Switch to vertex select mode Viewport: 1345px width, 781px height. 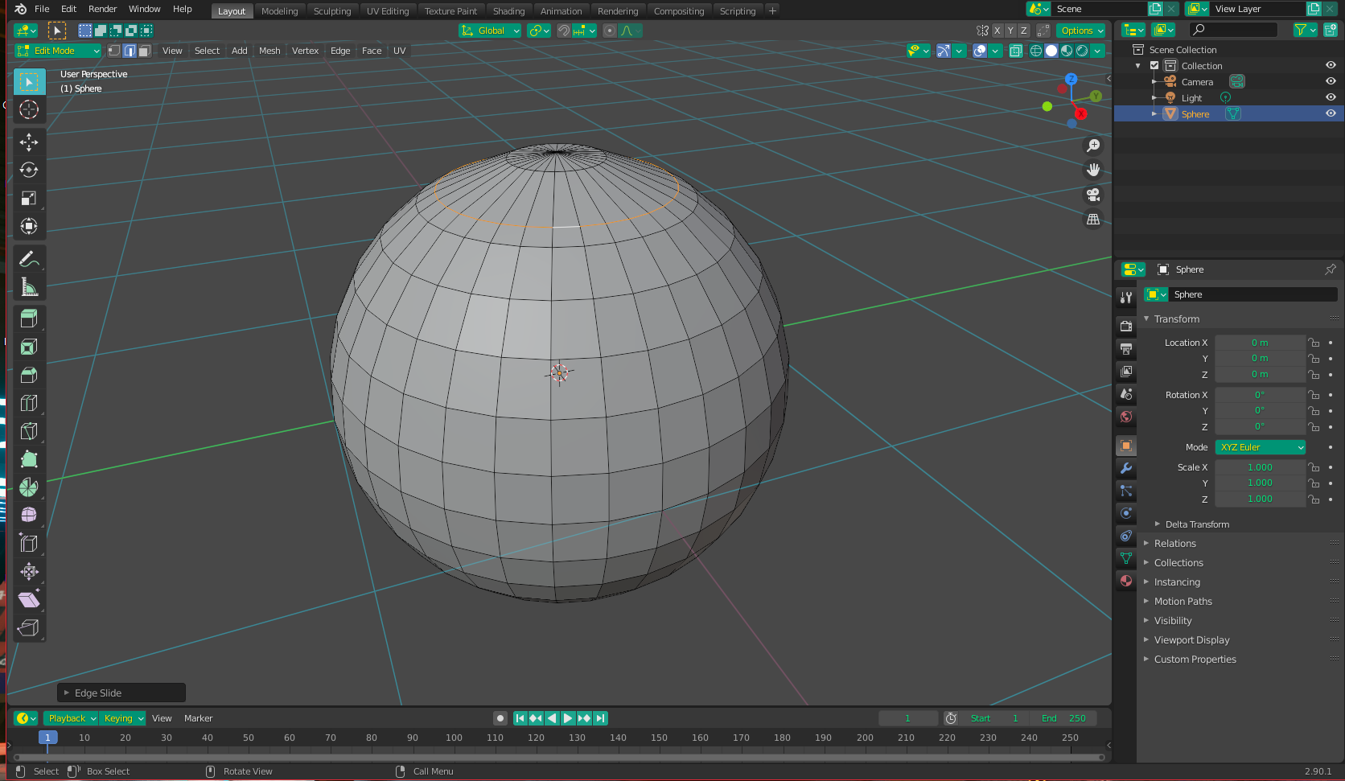(114, 51)
